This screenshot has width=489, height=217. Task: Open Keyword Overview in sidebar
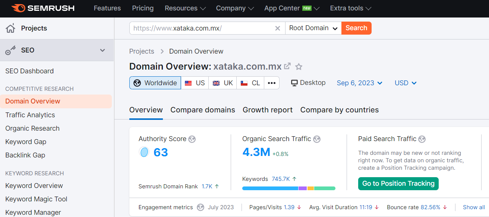[34, 186]
